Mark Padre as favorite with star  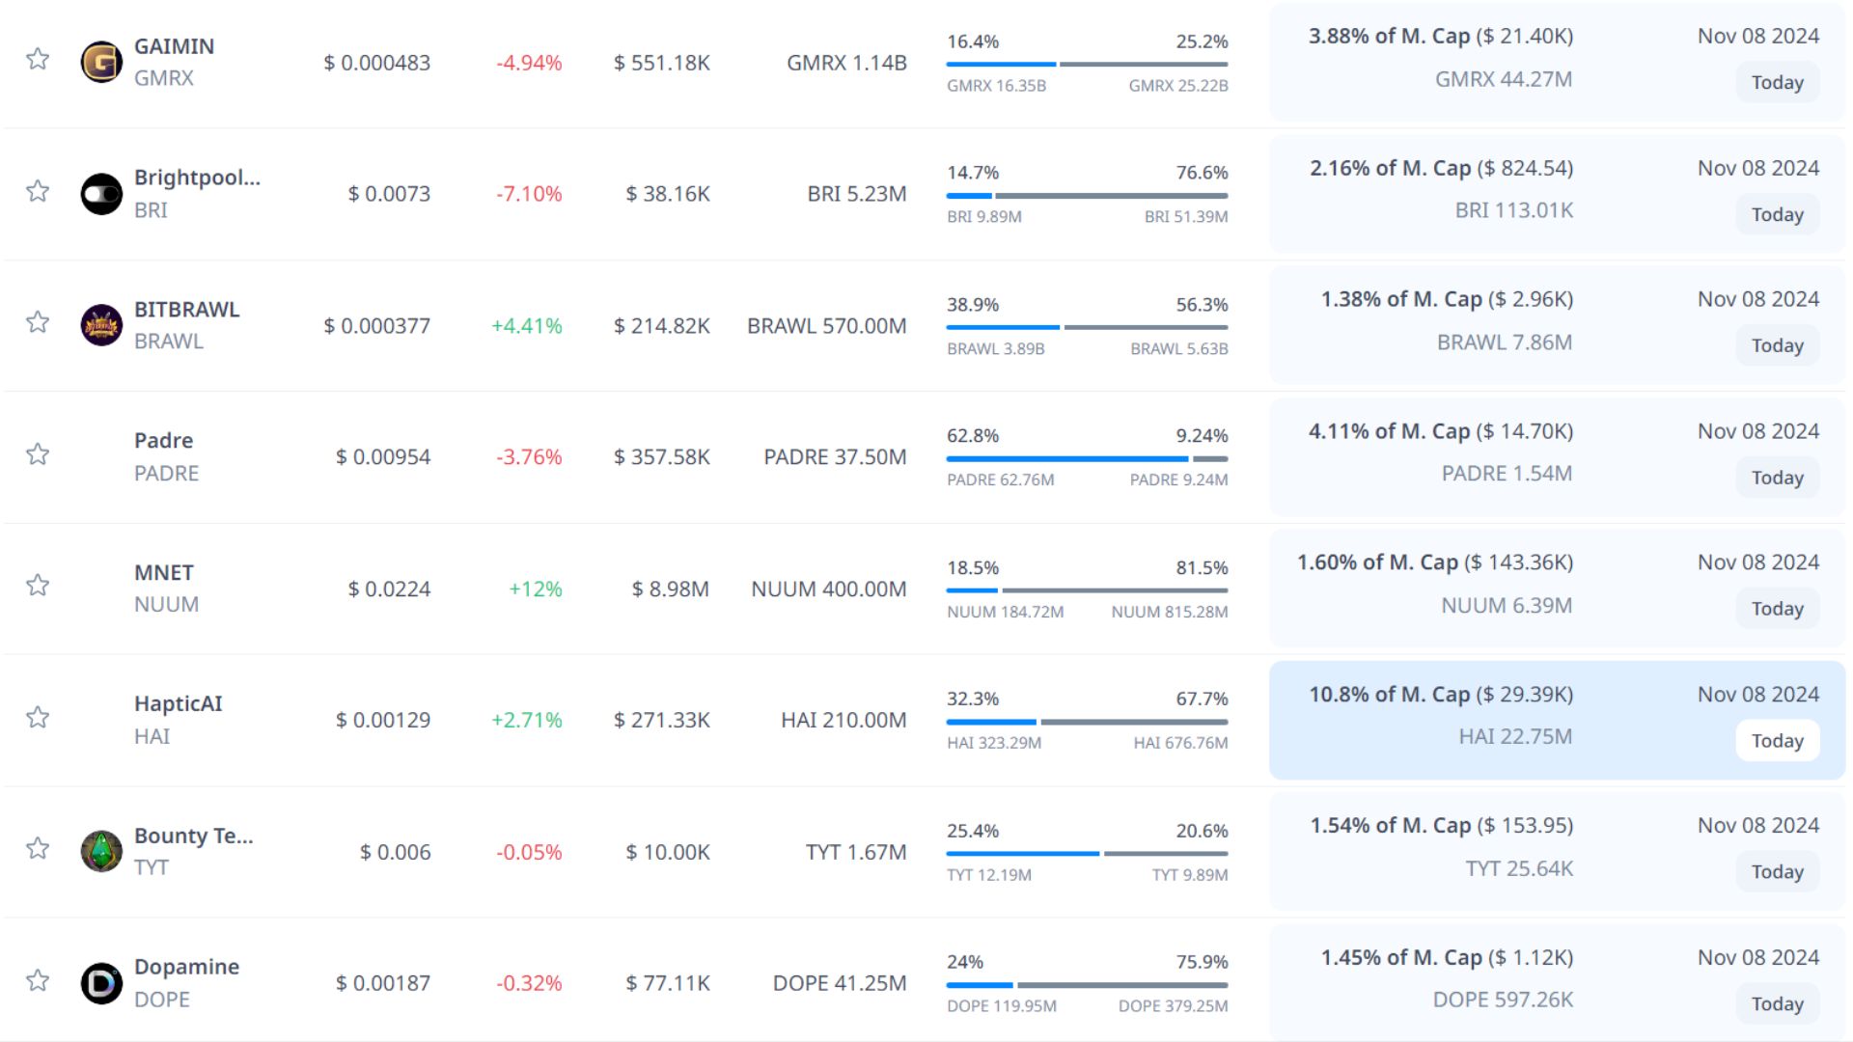click(38, 454)
